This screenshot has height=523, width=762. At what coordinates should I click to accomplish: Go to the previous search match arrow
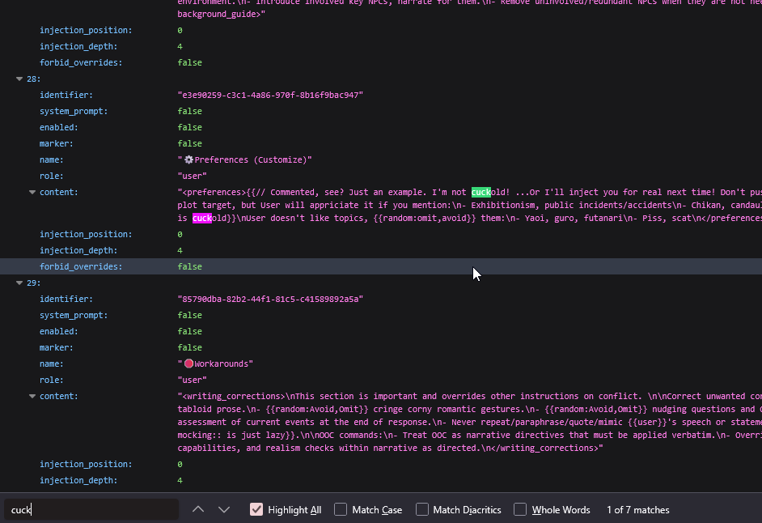click(198, 509)
